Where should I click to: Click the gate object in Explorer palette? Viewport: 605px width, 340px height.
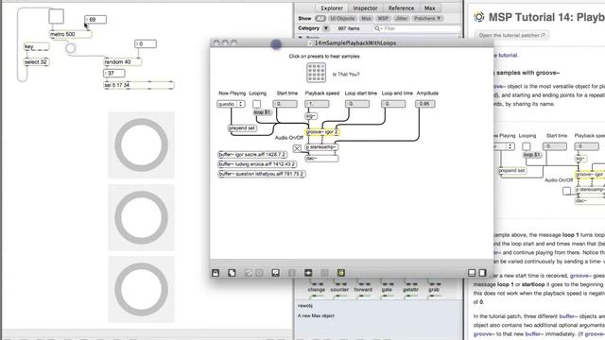click(x=387, y=289)
